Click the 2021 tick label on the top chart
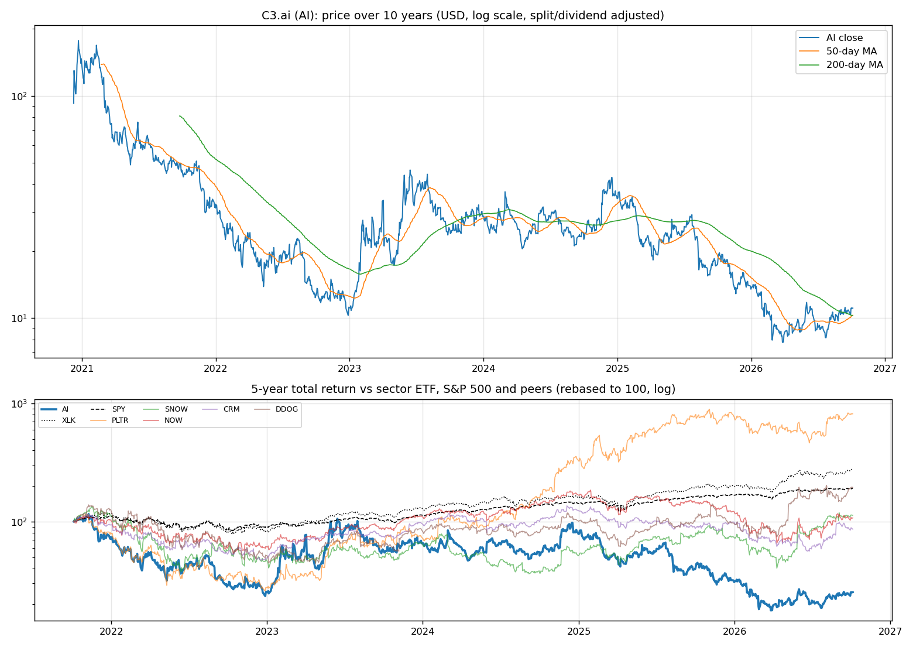 pyautogui.click(x=82, y=368)
